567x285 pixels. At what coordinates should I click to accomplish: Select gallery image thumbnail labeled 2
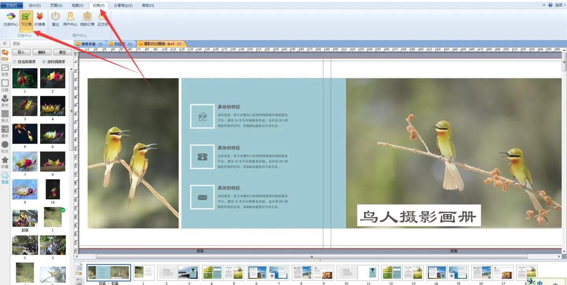tap(53, 78)
